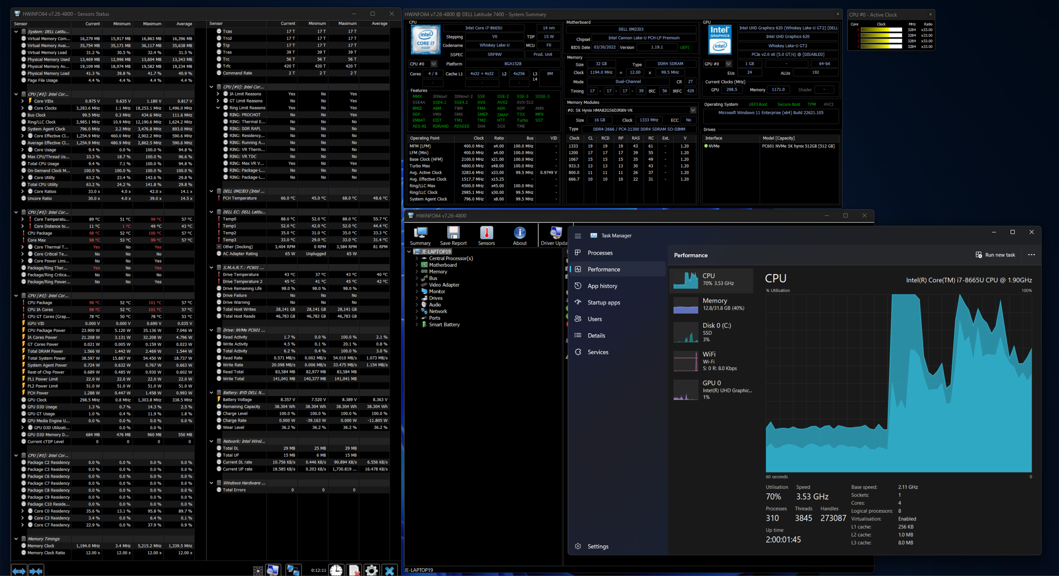Close sensors with the blue X icon
Viewport: 1059px width, 576px height.
coord(389,571)
